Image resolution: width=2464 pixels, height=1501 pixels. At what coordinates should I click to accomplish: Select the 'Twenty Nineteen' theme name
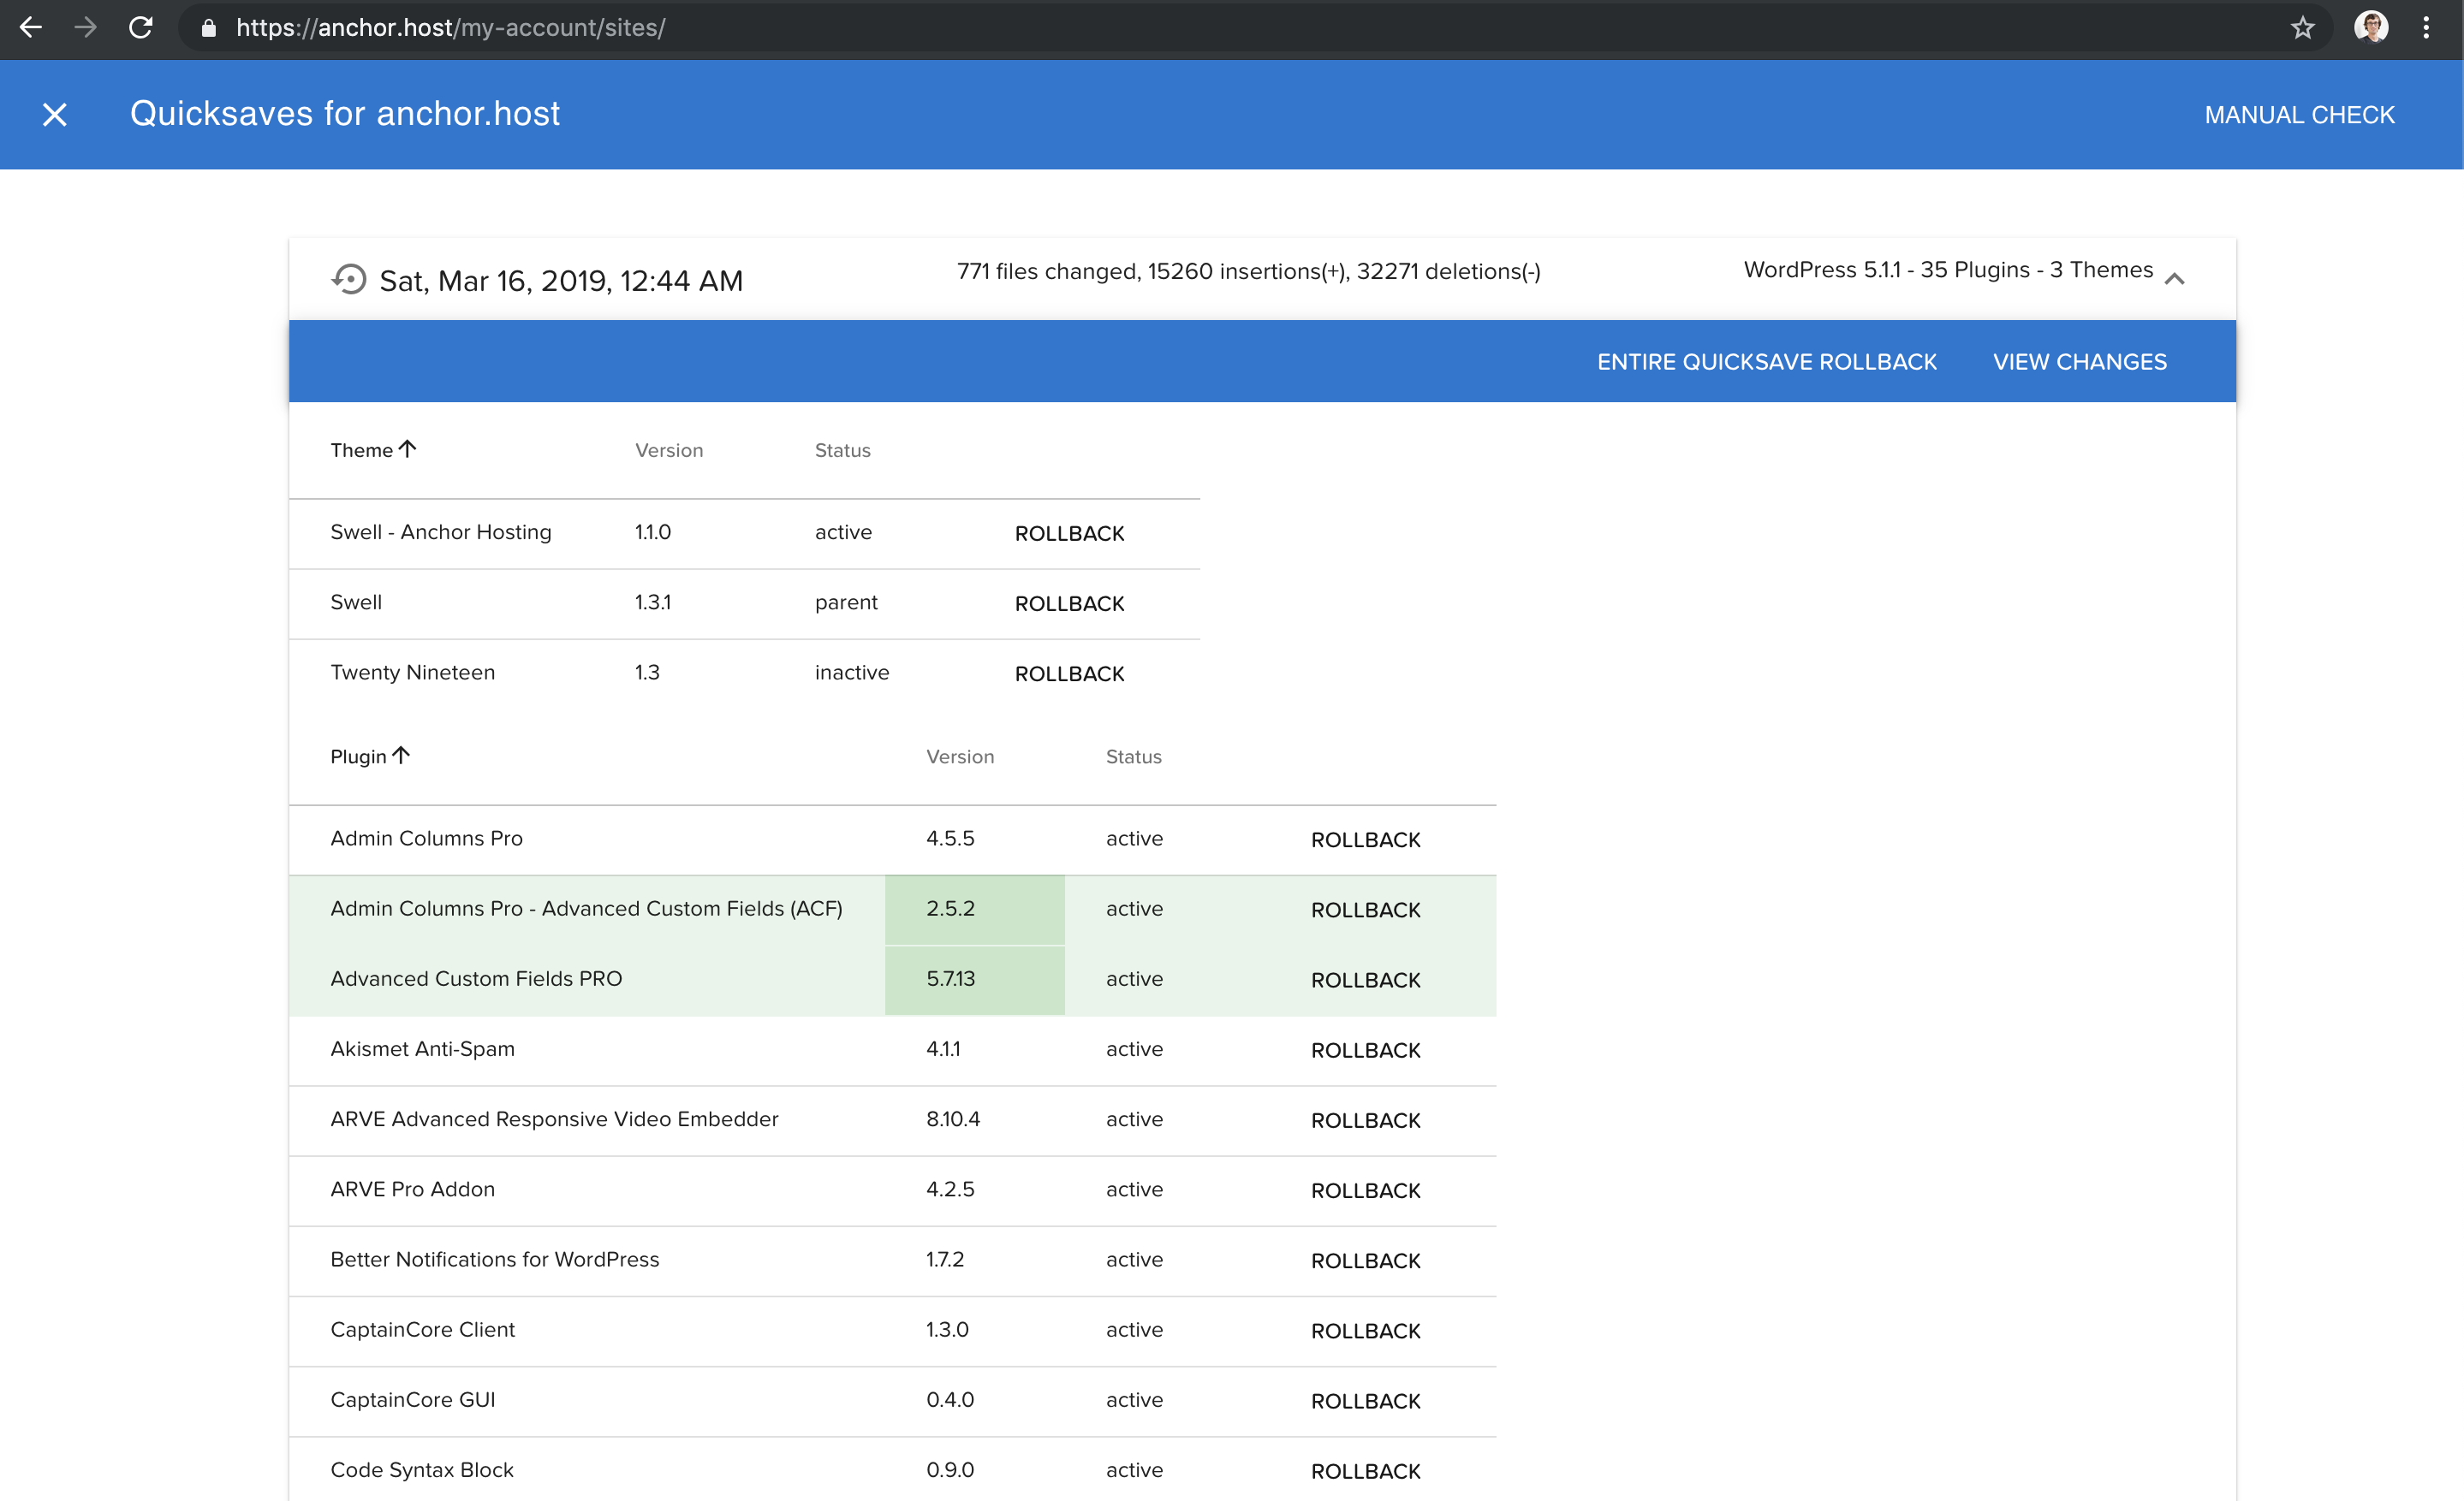(412, 673)
